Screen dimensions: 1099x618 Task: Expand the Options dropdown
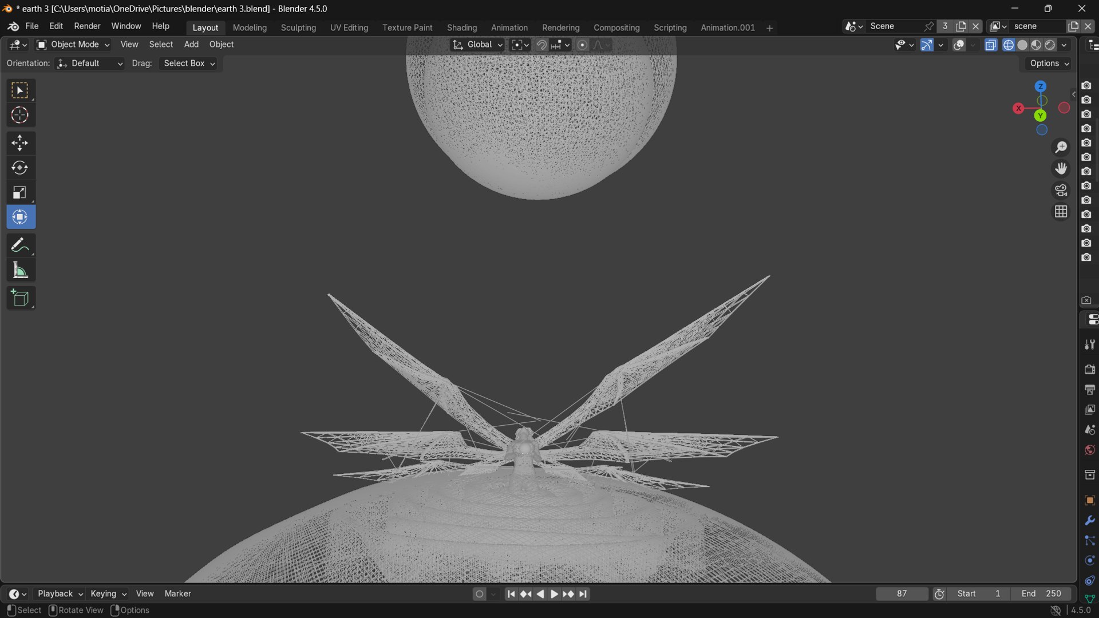[1049, 64]
